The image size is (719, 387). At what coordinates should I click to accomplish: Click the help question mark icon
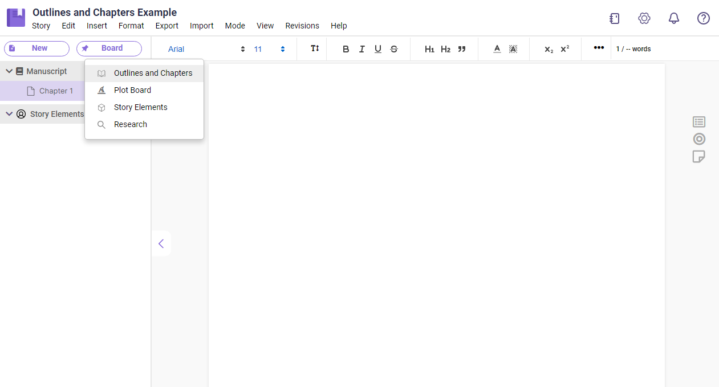coord(704,18)
